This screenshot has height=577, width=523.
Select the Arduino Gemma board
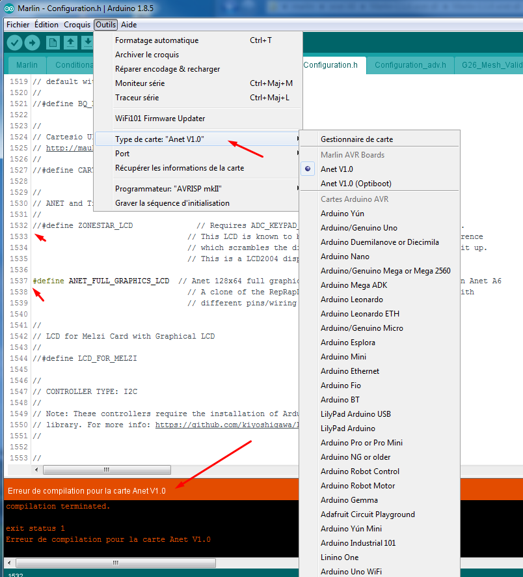pyautogui.click(x=380, y=500)
